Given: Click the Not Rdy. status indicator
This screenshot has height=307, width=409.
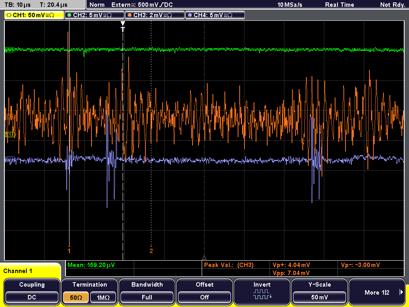Looking at the screenshot, I should (393, 5).
